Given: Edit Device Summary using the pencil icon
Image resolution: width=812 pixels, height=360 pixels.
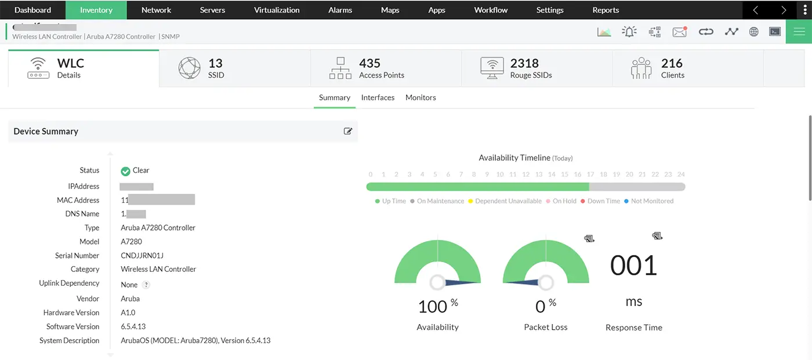Looking at the screenshot, I should [x=348, y=131].
